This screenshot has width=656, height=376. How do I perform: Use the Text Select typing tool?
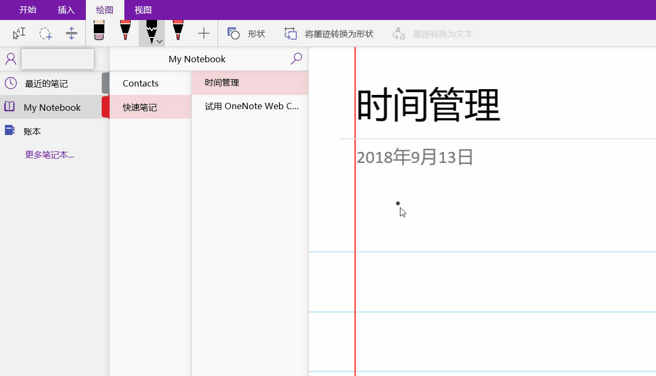18,33
